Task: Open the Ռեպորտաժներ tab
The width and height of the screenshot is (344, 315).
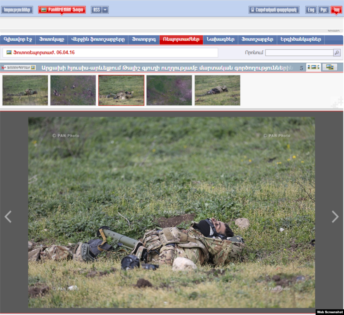Action: coord(181,40)
